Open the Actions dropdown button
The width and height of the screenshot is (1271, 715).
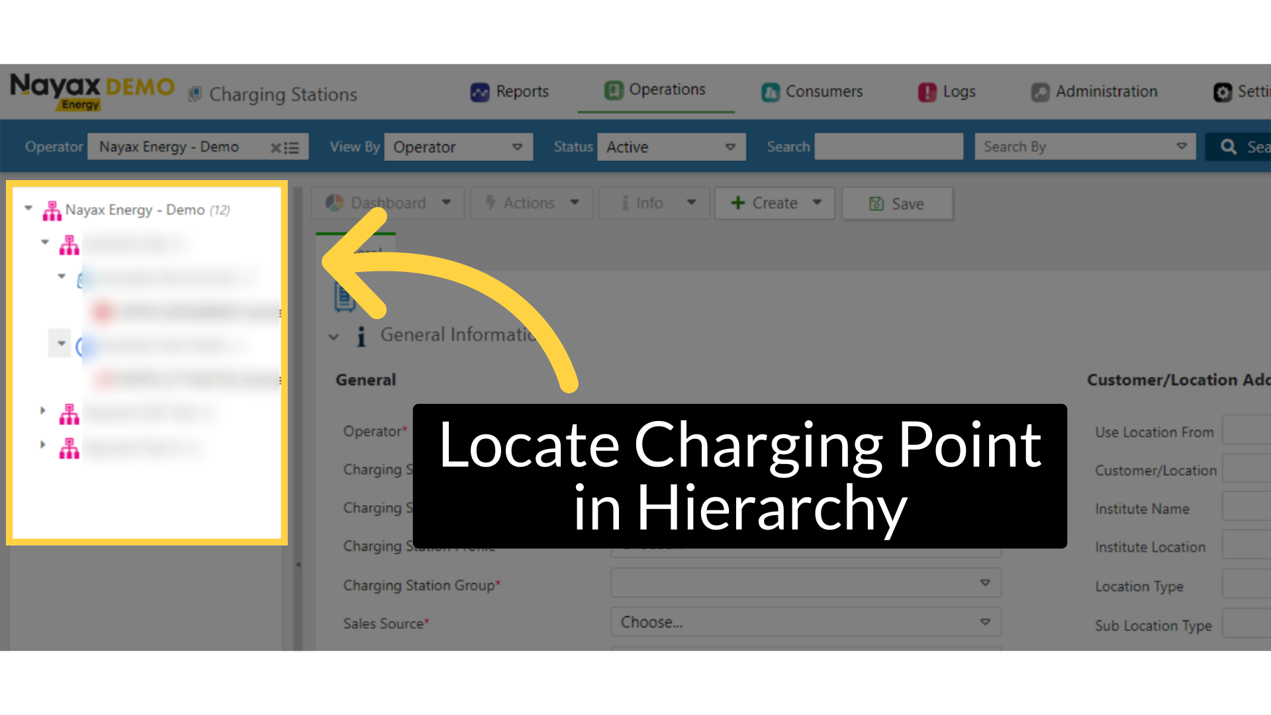pos(532,203)
